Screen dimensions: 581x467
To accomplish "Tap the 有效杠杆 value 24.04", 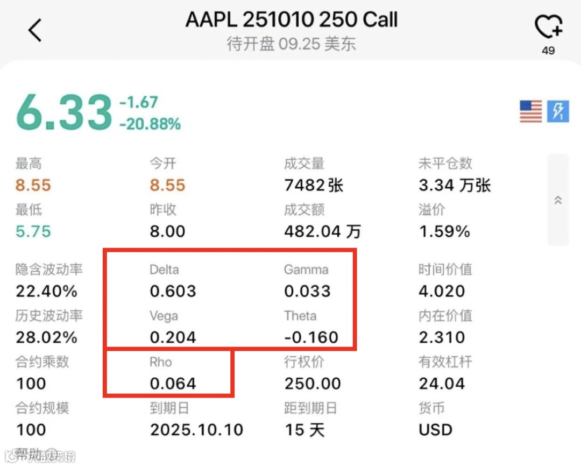I will 442,384.
